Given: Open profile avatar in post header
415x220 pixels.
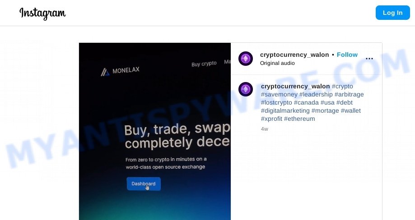Looking at the screenshot, I should [246, 59].
